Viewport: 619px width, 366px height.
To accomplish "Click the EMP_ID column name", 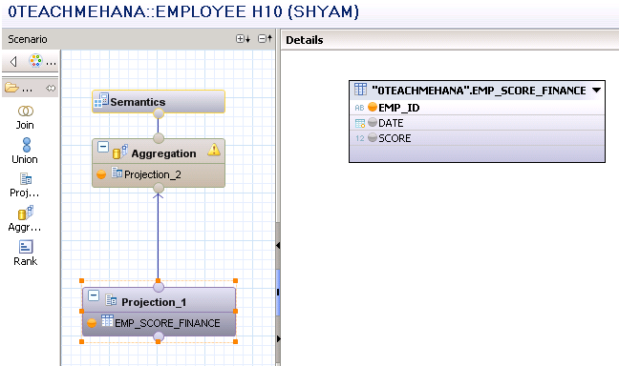I will 398,108.
